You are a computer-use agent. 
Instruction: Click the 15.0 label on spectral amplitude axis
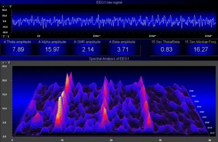(x=4, y=94)
